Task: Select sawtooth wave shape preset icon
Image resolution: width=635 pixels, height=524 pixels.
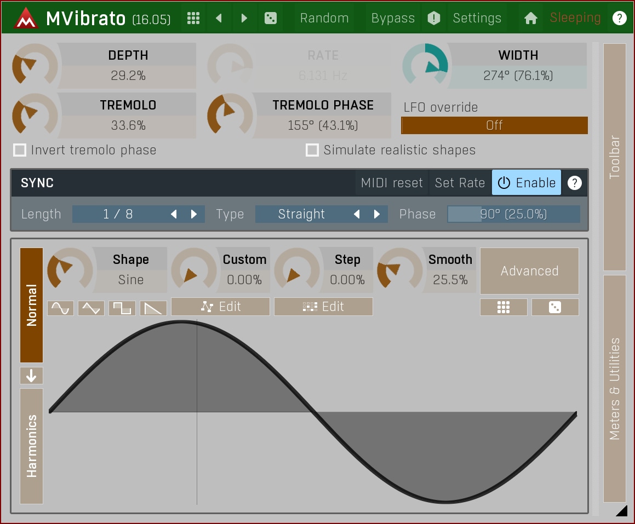Action: pyautogui.click(x=153, y=308)
